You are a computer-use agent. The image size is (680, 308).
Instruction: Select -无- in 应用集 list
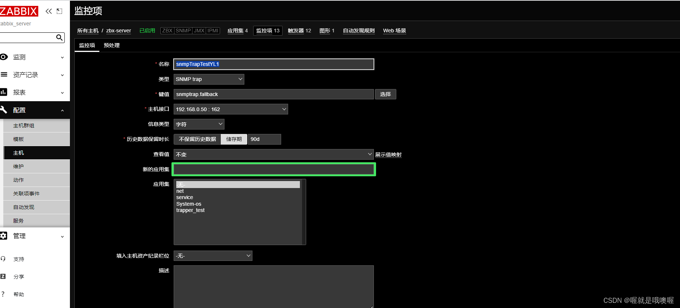(x=238, y=184)
